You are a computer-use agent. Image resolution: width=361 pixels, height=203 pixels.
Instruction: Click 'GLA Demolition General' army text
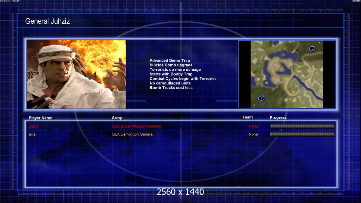(x=133, y=134)
